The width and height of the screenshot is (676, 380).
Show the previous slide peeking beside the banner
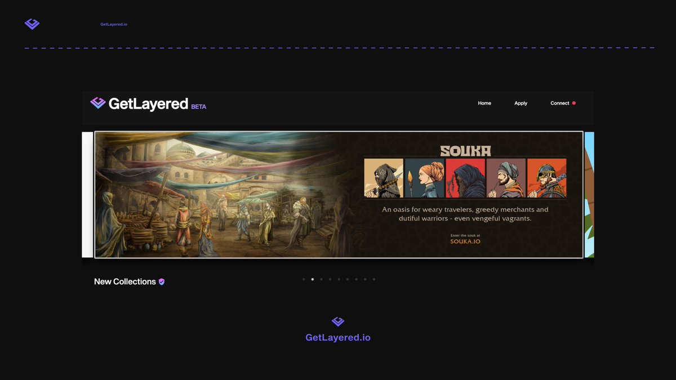click(x=87, y=195)
